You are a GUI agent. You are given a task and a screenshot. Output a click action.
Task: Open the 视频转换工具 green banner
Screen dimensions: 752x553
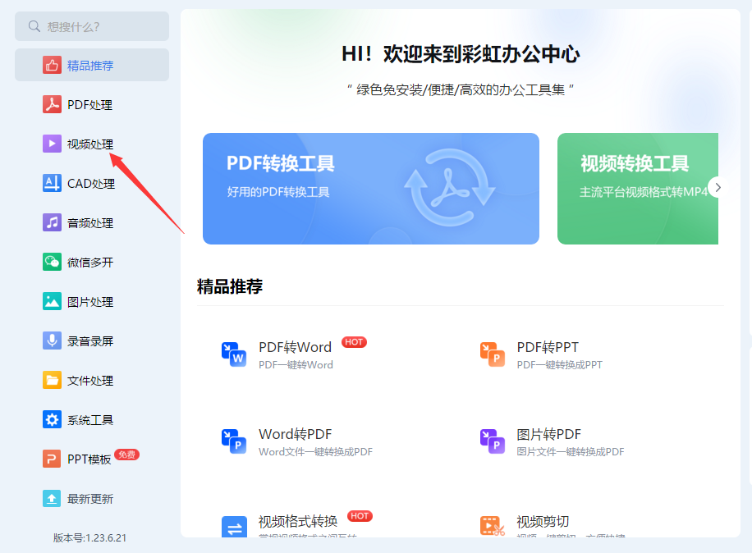tap(638, 189)
